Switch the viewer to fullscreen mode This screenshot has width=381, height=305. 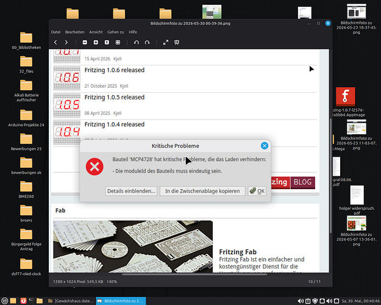pyautogui.click(x=166, y=42)
